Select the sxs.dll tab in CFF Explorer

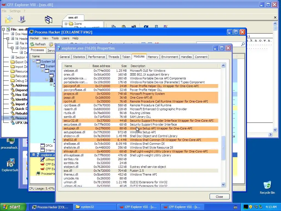73,17
